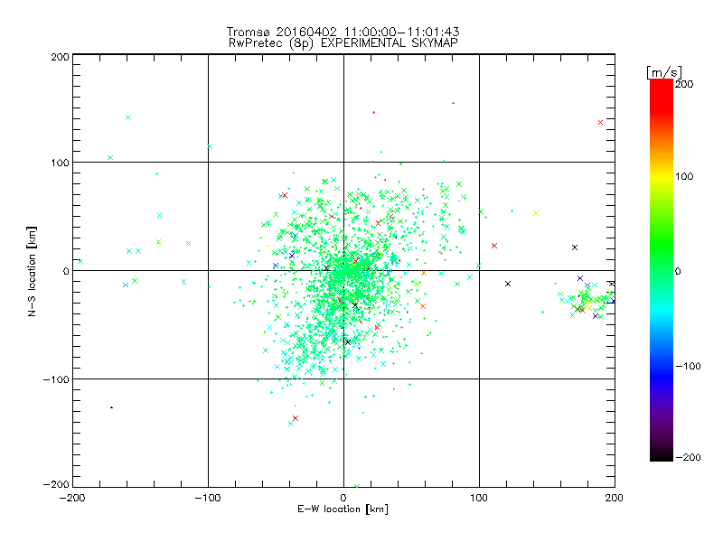Click the y-axis tick label '-100'
This screenshot has height=542, width=723.
(x=56, y=379)
